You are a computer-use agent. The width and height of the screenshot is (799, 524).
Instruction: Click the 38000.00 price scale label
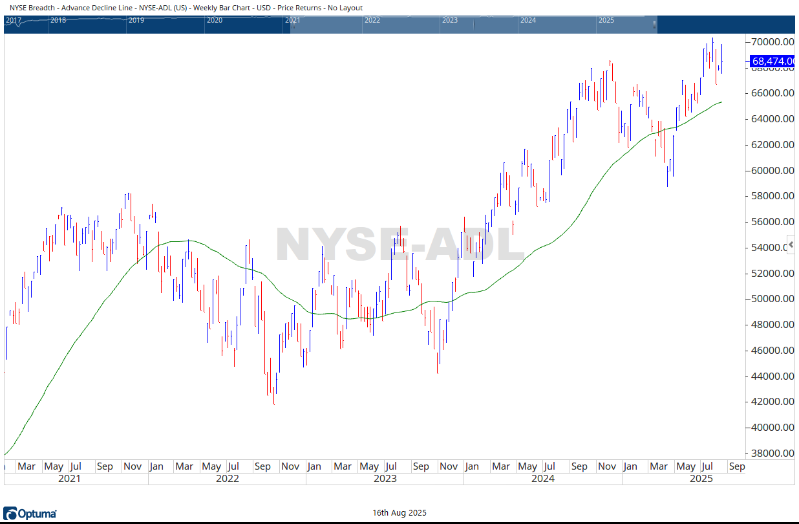pos(772,453)
